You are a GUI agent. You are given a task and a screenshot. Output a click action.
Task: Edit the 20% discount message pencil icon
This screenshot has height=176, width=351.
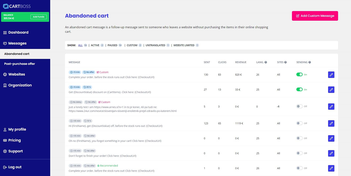pyautogui.click(x=331, y=90)
